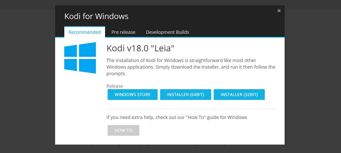This screenshot has height=153, width=341.
Task: Click the extra help guide text
Action: point(177,117)
